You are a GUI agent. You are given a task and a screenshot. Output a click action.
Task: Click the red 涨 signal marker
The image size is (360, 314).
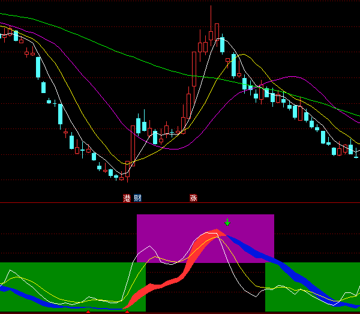193,198
